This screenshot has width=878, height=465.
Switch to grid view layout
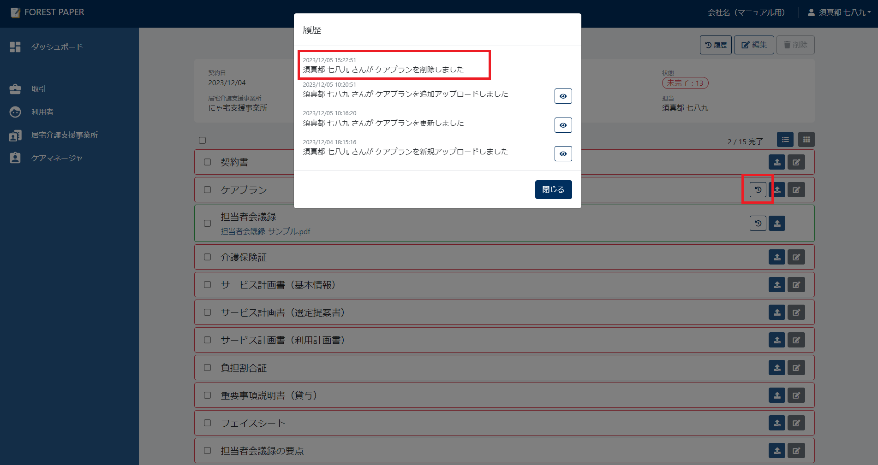click(806, 140)
